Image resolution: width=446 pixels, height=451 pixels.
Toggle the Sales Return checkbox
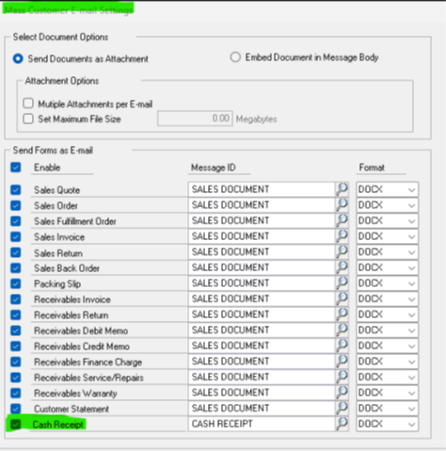(x=16, y=252)
